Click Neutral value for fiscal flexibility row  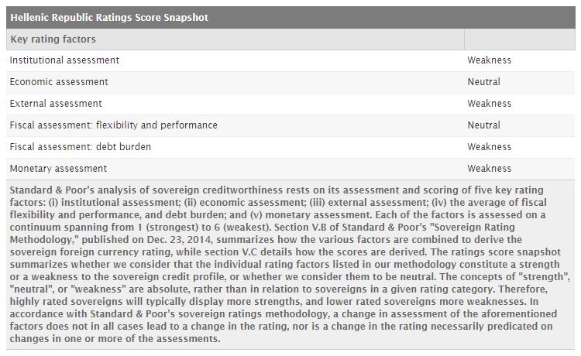point(484,125)
